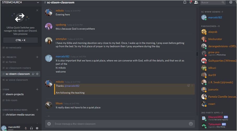Viewport: 237px width, 131px height.
Task: Open the emoji picker in message box
Action: [x=191, y=124]
